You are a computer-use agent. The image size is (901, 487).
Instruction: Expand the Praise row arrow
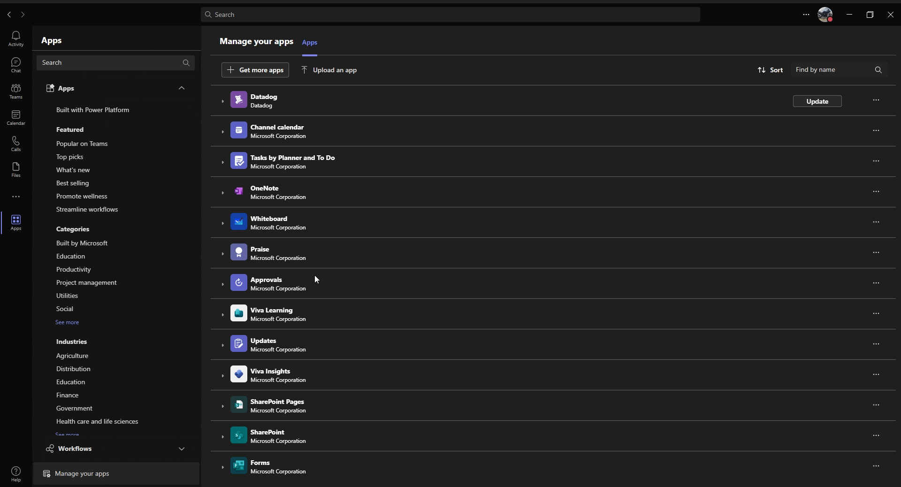click(x=222, y=254)
